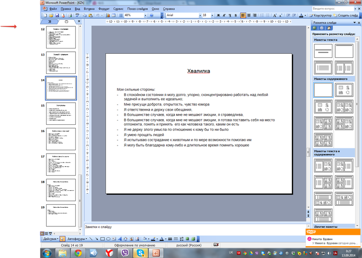Toggle the show grid button

click(x=120, y=15)
